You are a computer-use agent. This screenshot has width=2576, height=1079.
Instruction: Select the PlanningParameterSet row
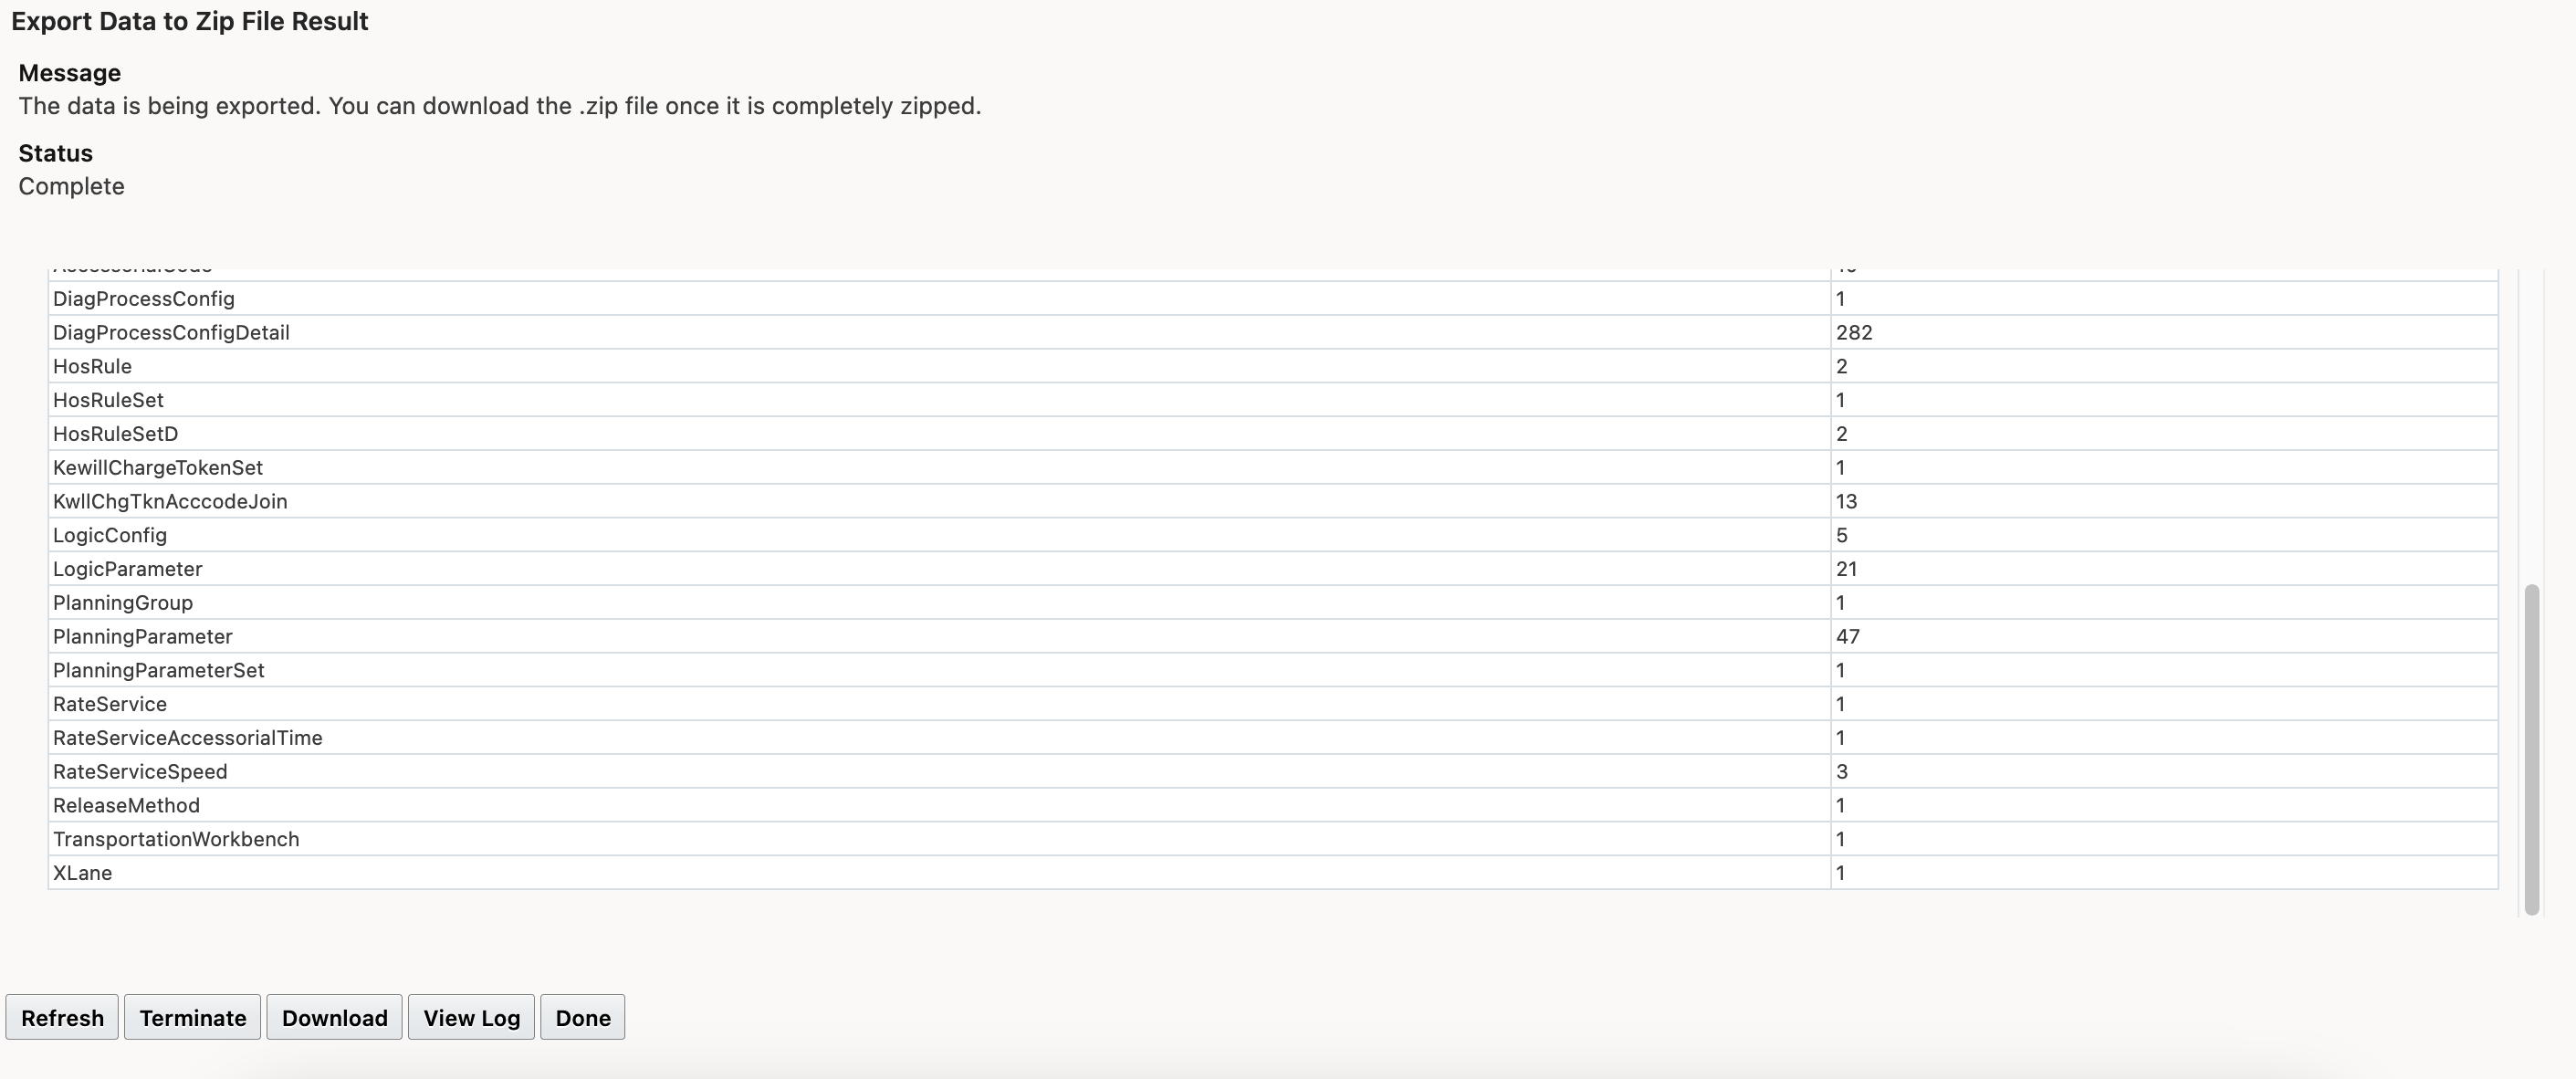click(1273, 670)
